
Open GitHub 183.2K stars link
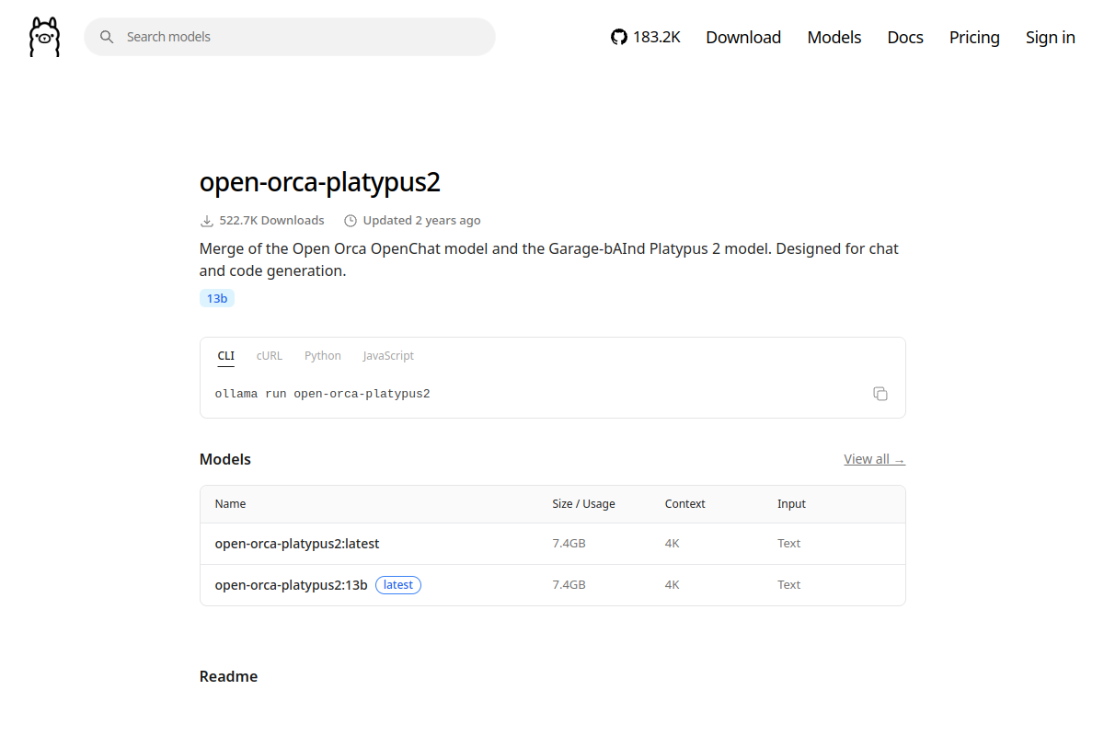tap(646, 37)
